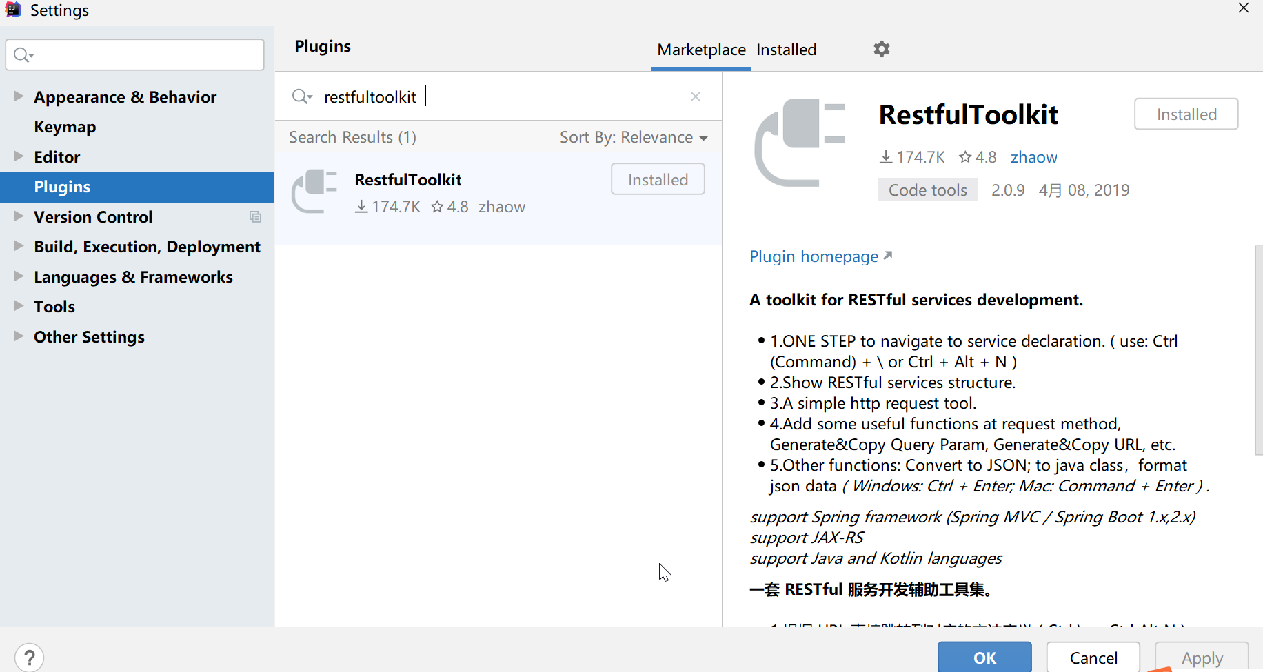
Task: Click zhaow author name in result row
Action: click(501, 207)
